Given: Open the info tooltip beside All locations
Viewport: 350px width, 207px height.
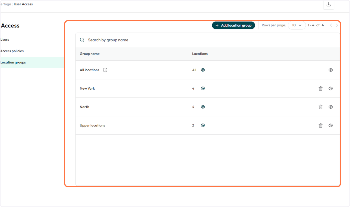Looking at the screenshot, I should [x=105, y=70].
